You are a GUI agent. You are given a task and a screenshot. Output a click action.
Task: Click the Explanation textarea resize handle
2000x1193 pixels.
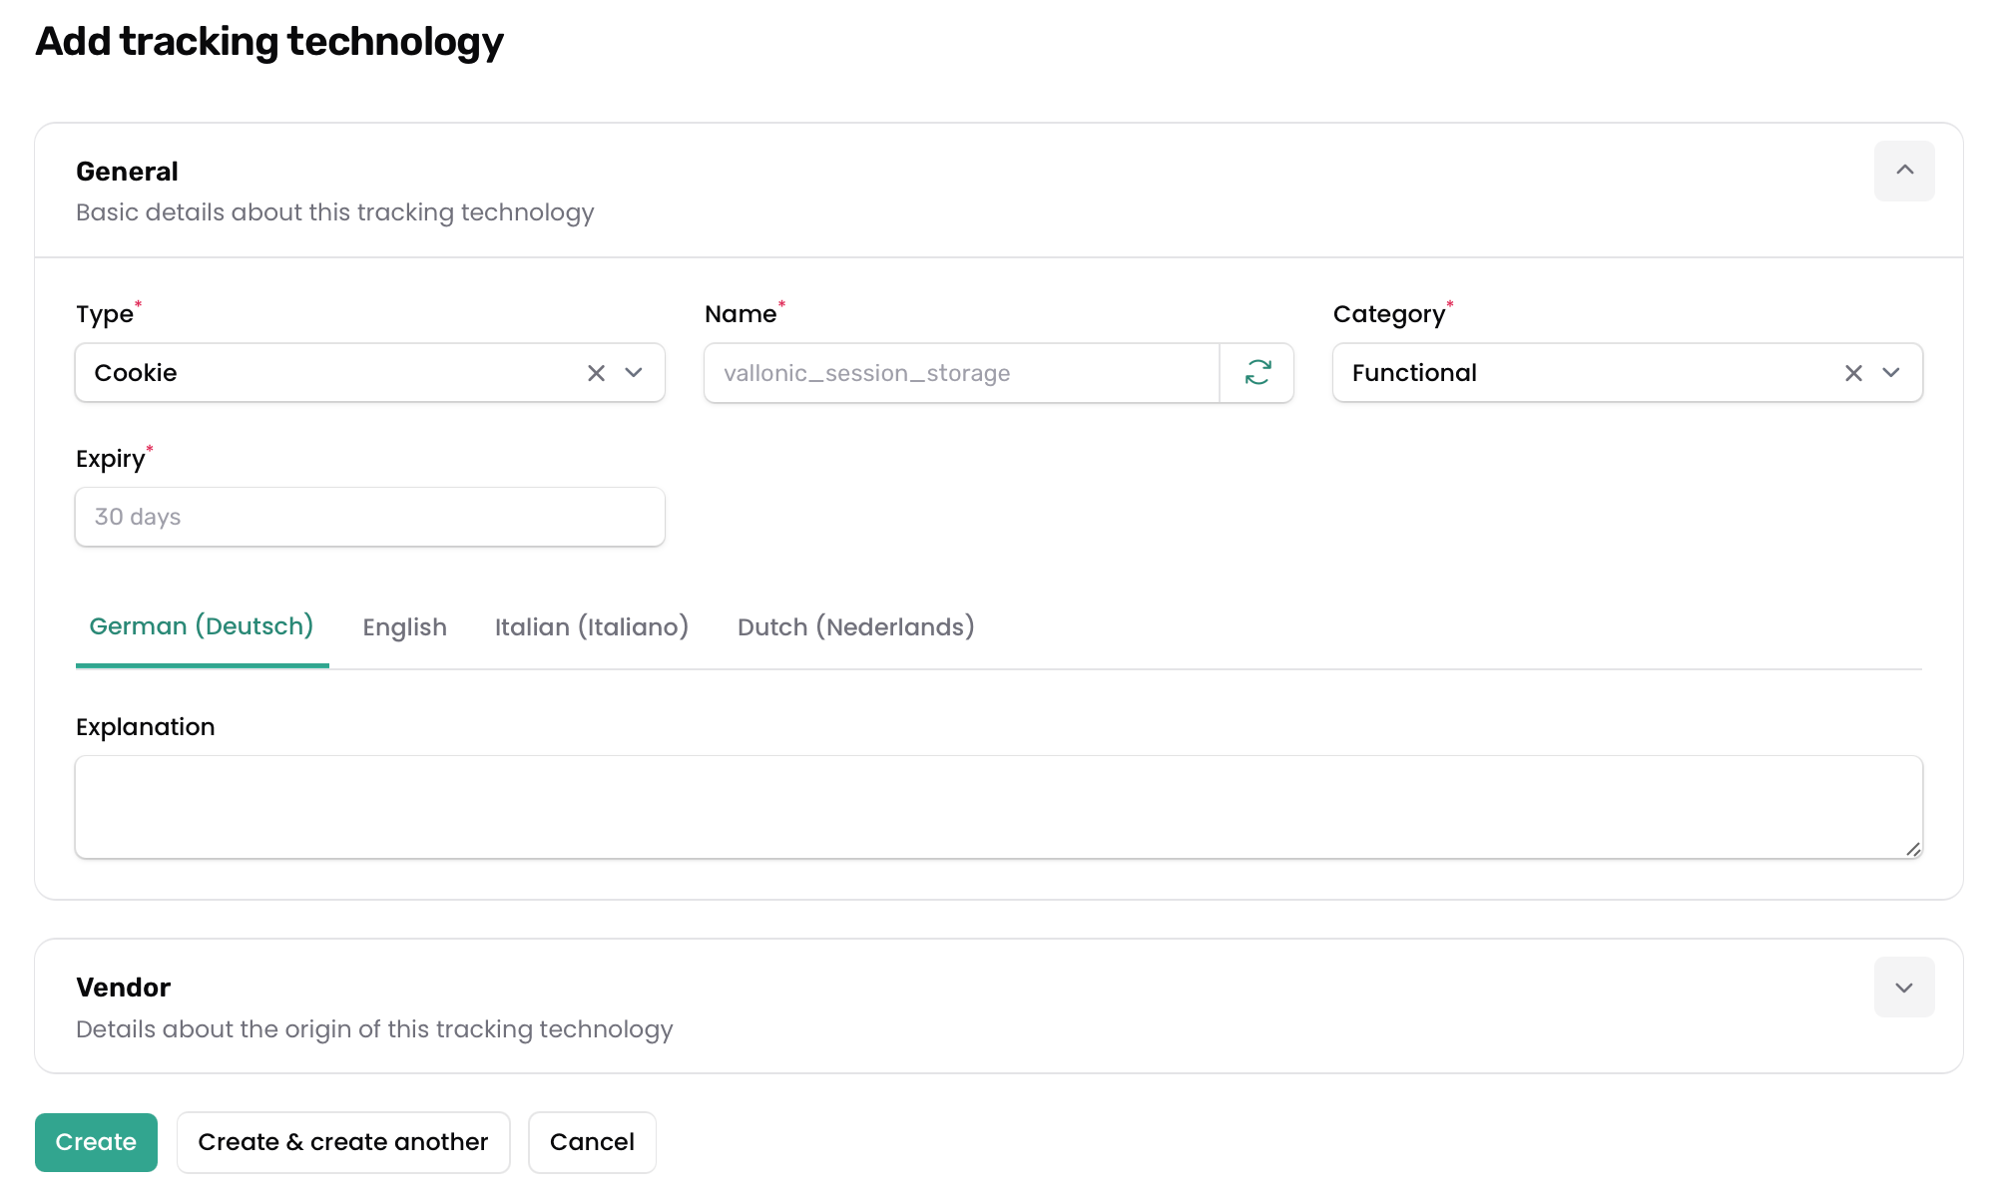pos(1912,849)
